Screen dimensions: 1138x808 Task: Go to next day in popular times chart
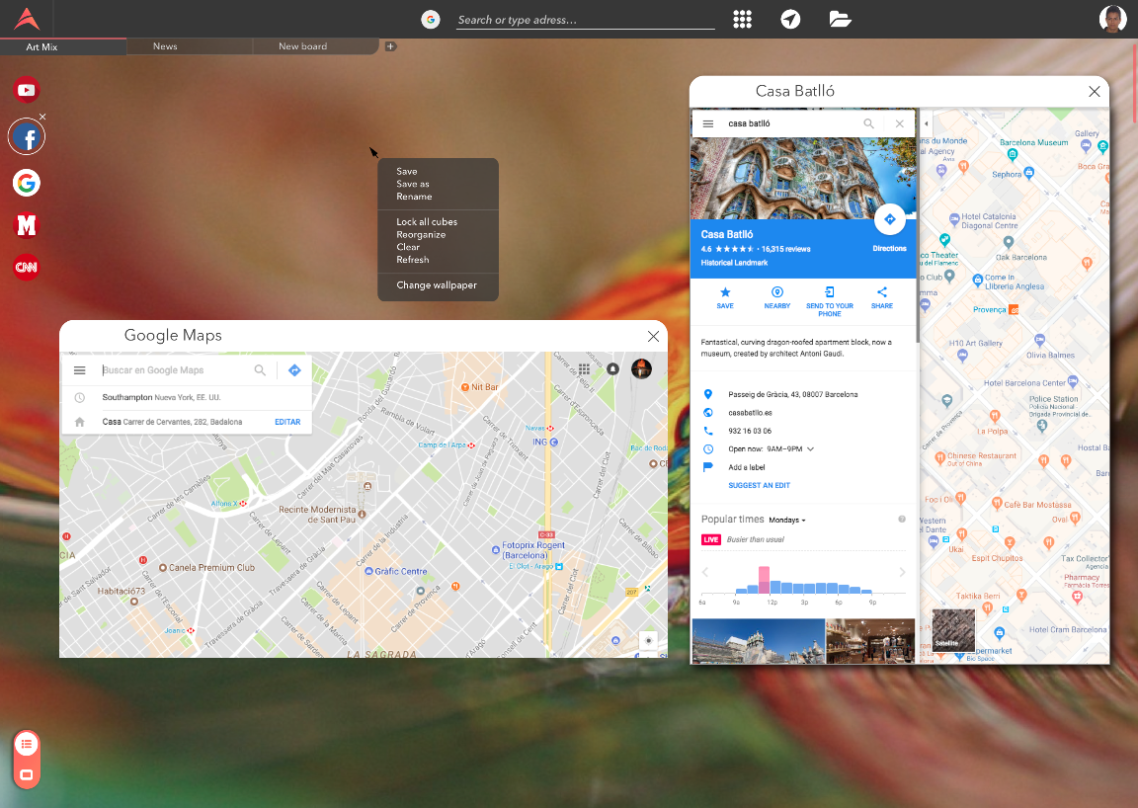(902, 572)
